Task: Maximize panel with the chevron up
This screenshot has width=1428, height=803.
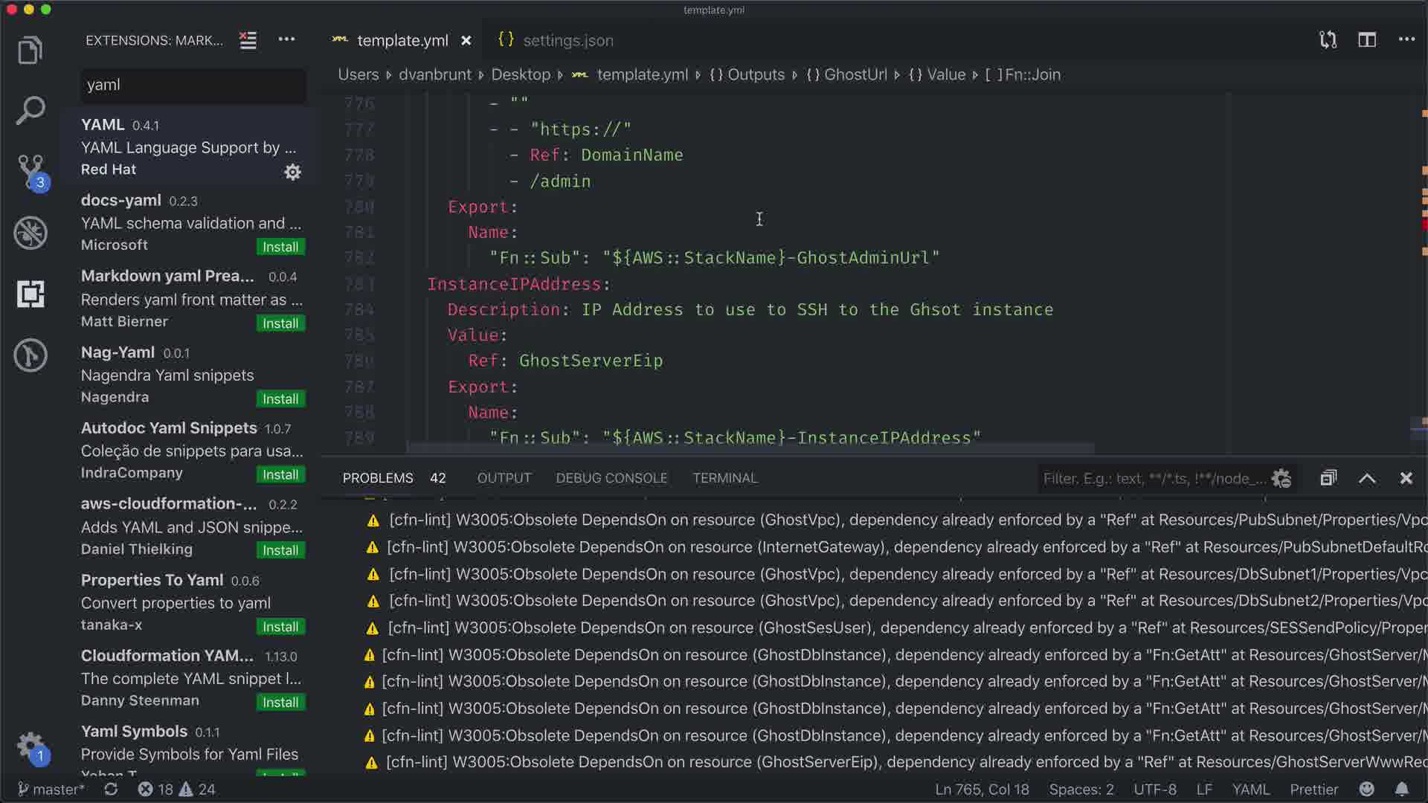Action: pos(1367,478)
